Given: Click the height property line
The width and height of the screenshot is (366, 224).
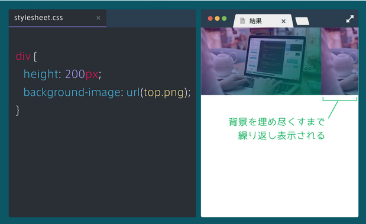Looking at the screenshot, I should [62, 74].
